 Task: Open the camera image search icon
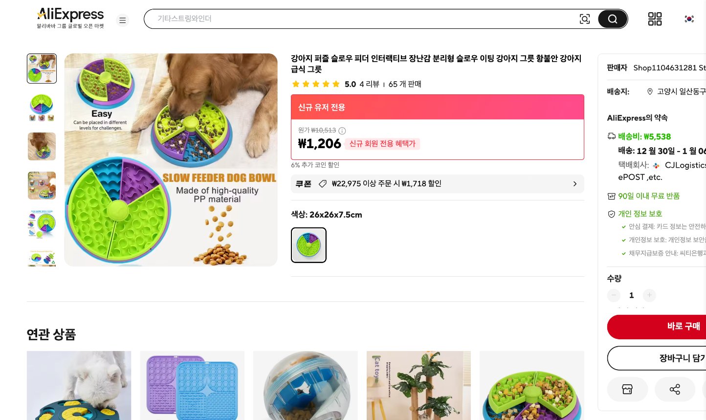pos(585,19)
